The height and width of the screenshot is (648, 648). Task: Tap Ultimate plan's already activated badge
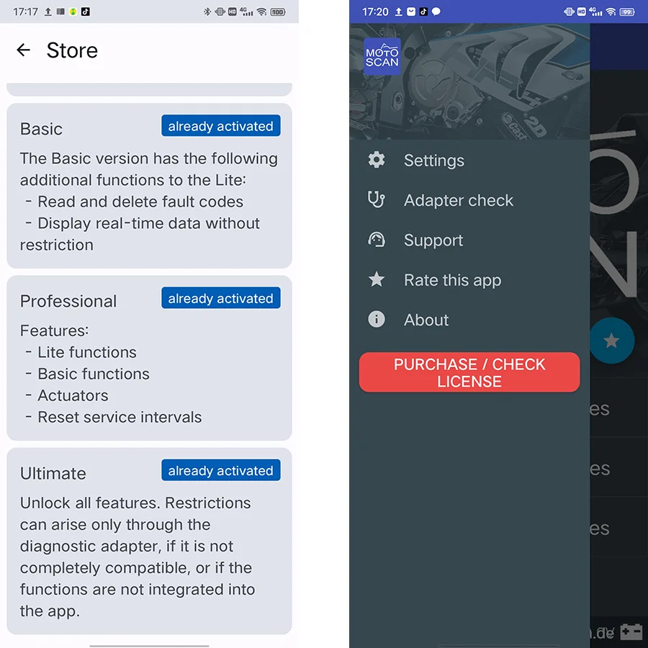click(221, 470)
